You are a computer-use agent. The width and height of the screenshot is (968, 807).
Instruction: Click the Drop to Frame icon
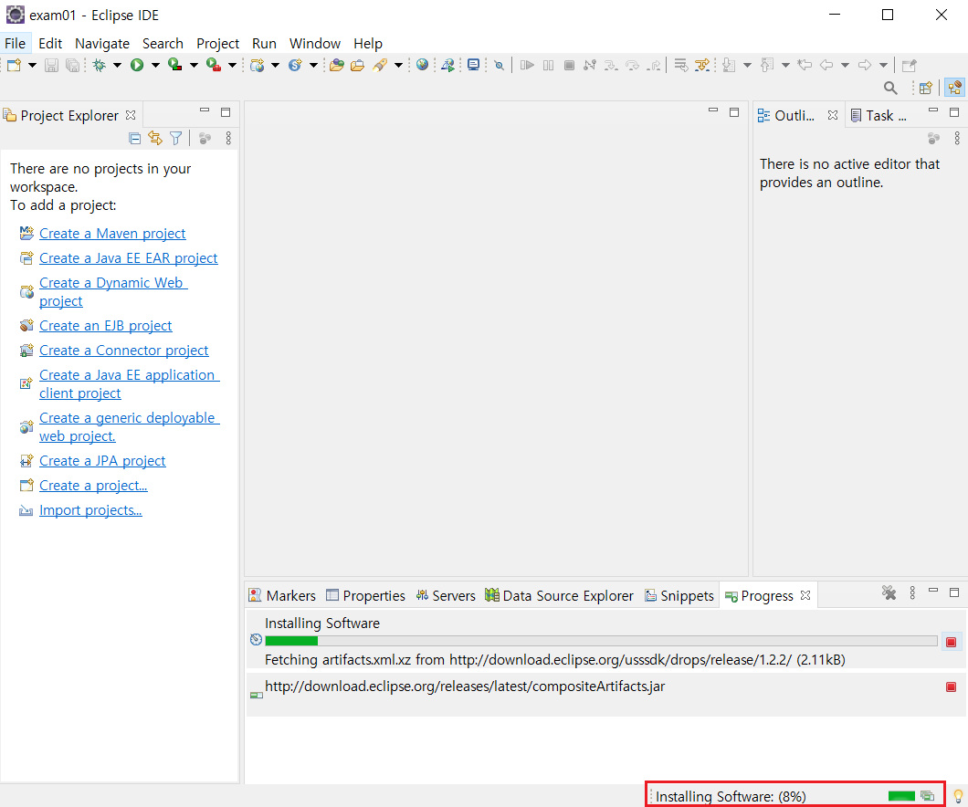tap(680, 65)
